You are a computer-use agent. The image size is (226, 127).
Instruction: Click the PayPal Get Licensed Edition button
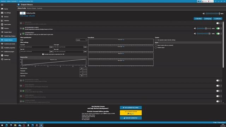131,113
